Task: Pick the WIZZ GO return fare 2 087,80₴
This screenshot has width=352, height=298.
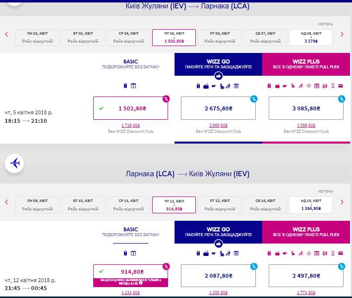Action: point(218,276)
